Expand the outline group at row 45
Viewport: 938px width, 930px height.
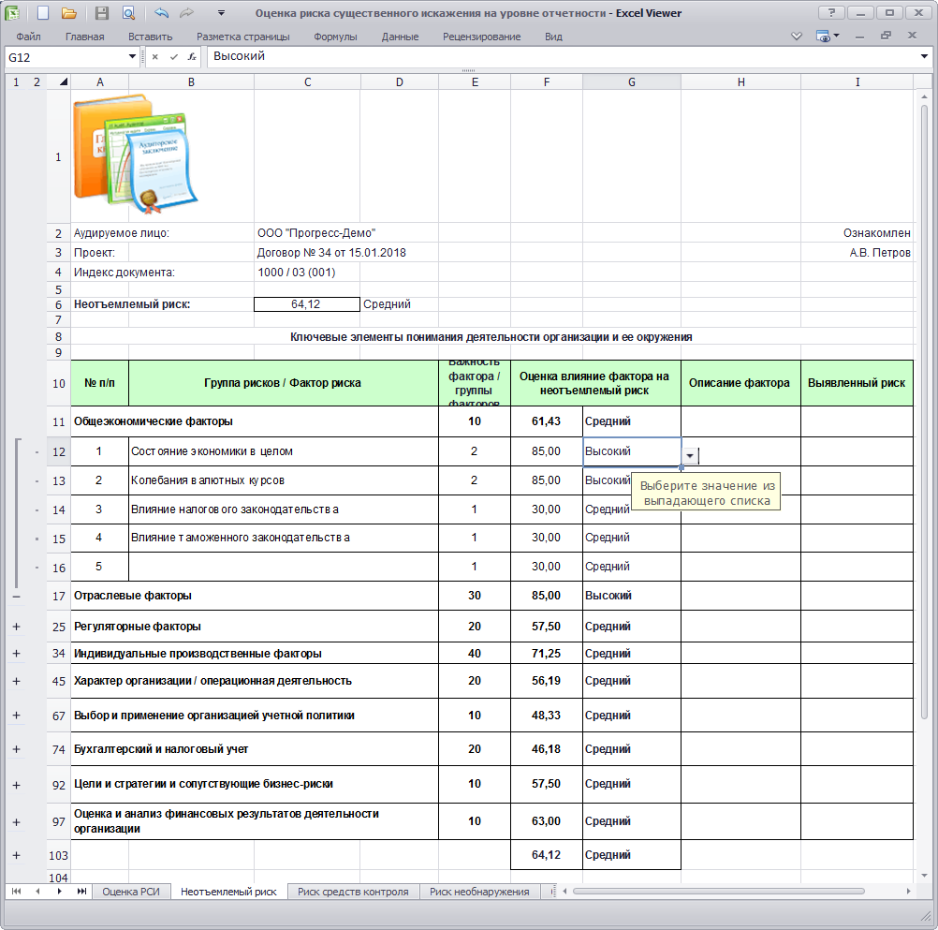(16, 681)
